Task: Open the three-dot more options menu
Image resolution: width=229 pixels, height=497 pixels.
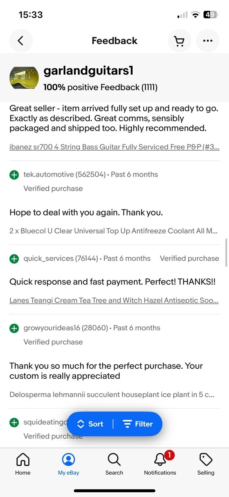Action: [208, 41]
